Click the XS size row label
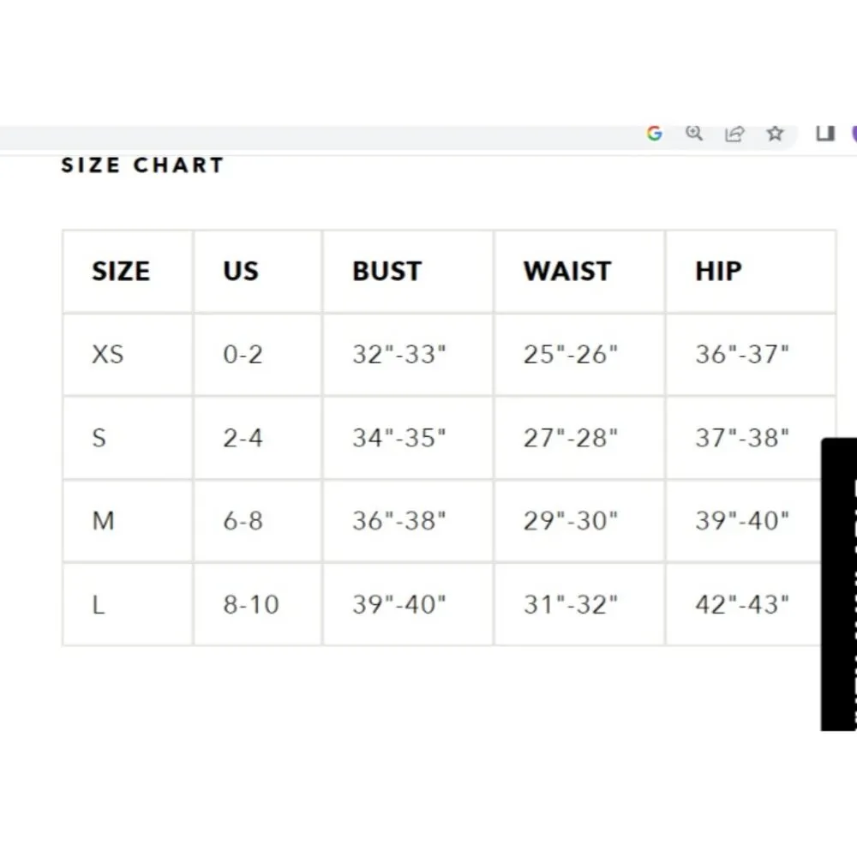 [x=108, y=354]
